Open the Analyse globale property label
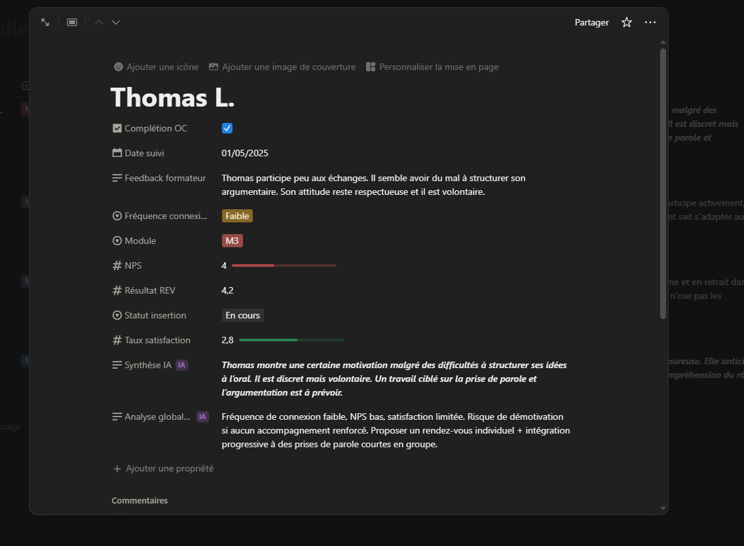The image size is (744, 546). tap(151, 417)
